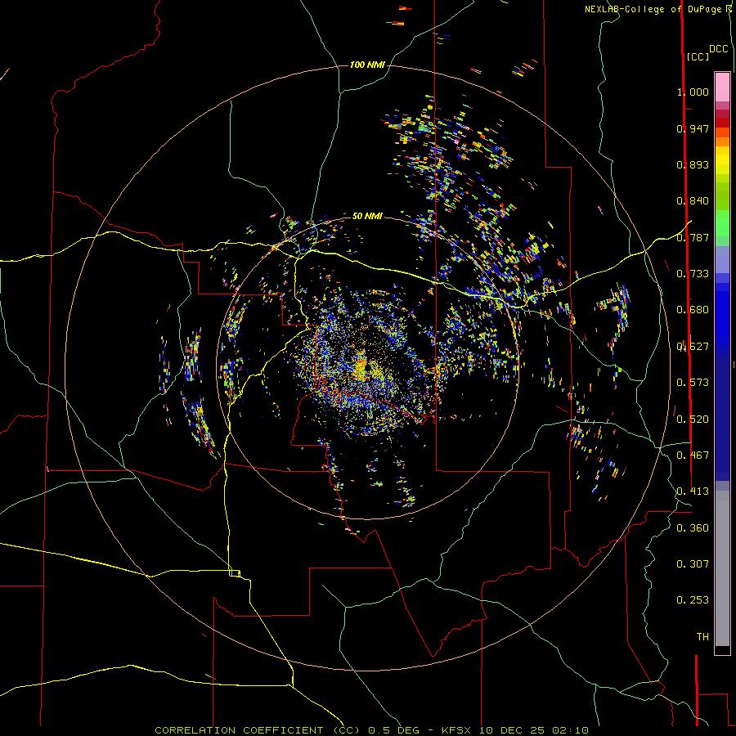Click the 0.413 legend value
The height and width of the screenshot is (736, 736).
point(693,491)
